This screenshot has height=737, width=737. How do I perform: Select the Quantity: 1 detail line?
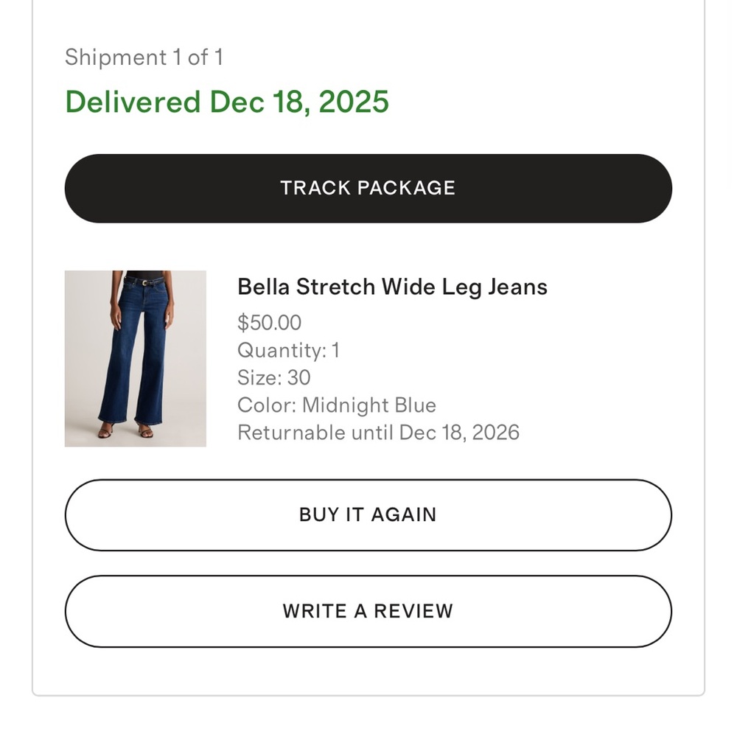pos(290,351)
